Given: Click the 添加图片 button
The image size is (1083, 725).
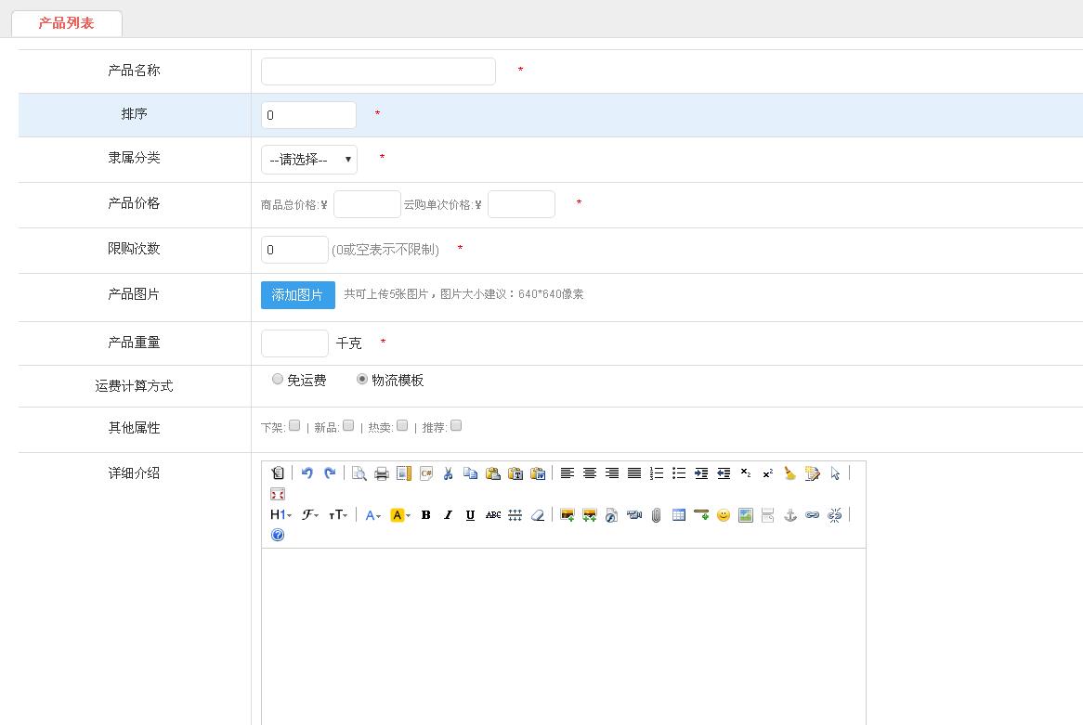Looking at the screenshot, I should coord(297,295).
